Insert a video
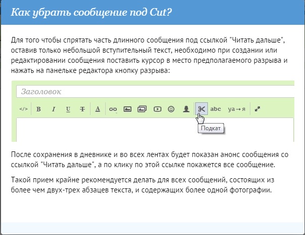305x235 pixels. coord(157,109)
